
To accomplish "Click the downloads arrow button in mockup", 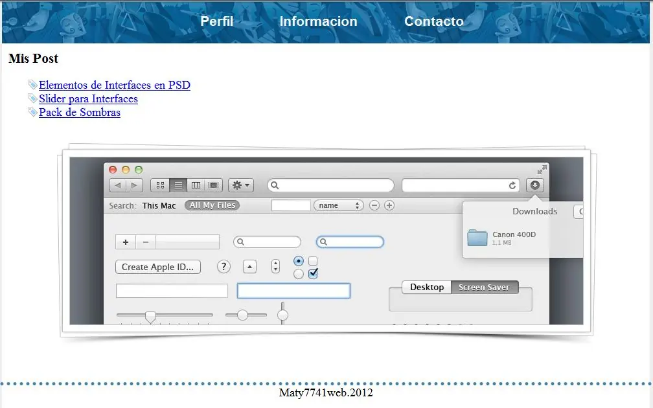I will coord(534,185).
